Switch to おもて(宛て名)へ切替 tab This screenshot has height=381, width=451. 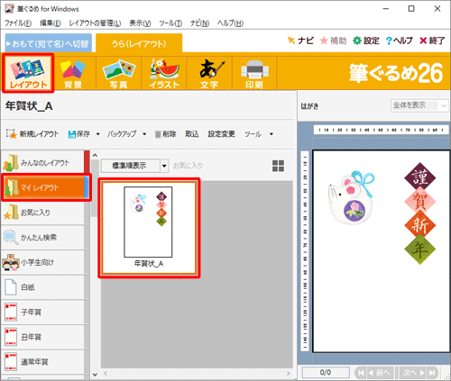pyautogui.click(x=49, y=43)
